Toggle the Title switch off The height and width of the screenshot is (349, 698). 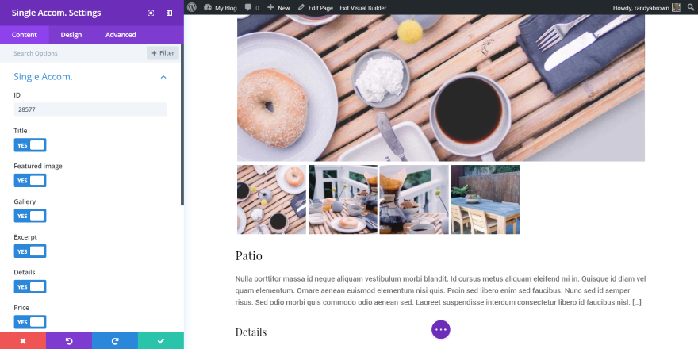tap(30, 145)
